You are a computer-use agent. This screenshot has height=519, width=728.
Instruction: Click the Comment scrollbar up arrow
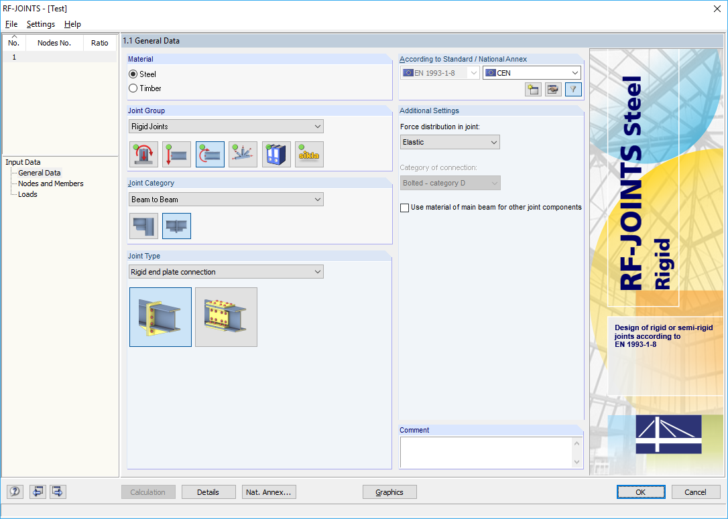[x=577, y=443]
